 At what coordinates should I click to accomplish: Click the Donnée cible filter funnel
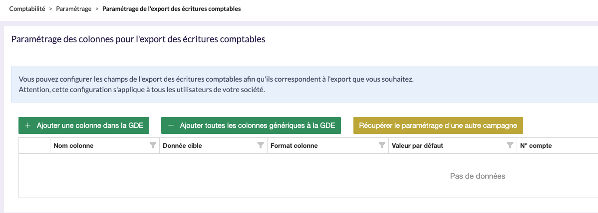[260, 145]
